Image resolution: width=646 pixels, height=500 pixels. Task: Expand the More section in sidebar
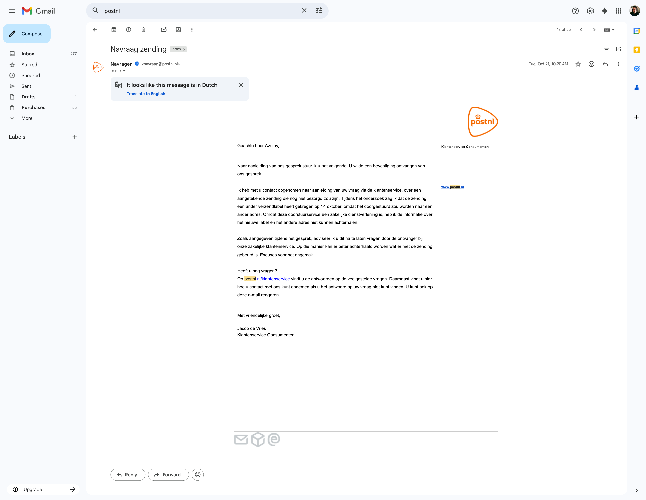(x=27, y=118)
